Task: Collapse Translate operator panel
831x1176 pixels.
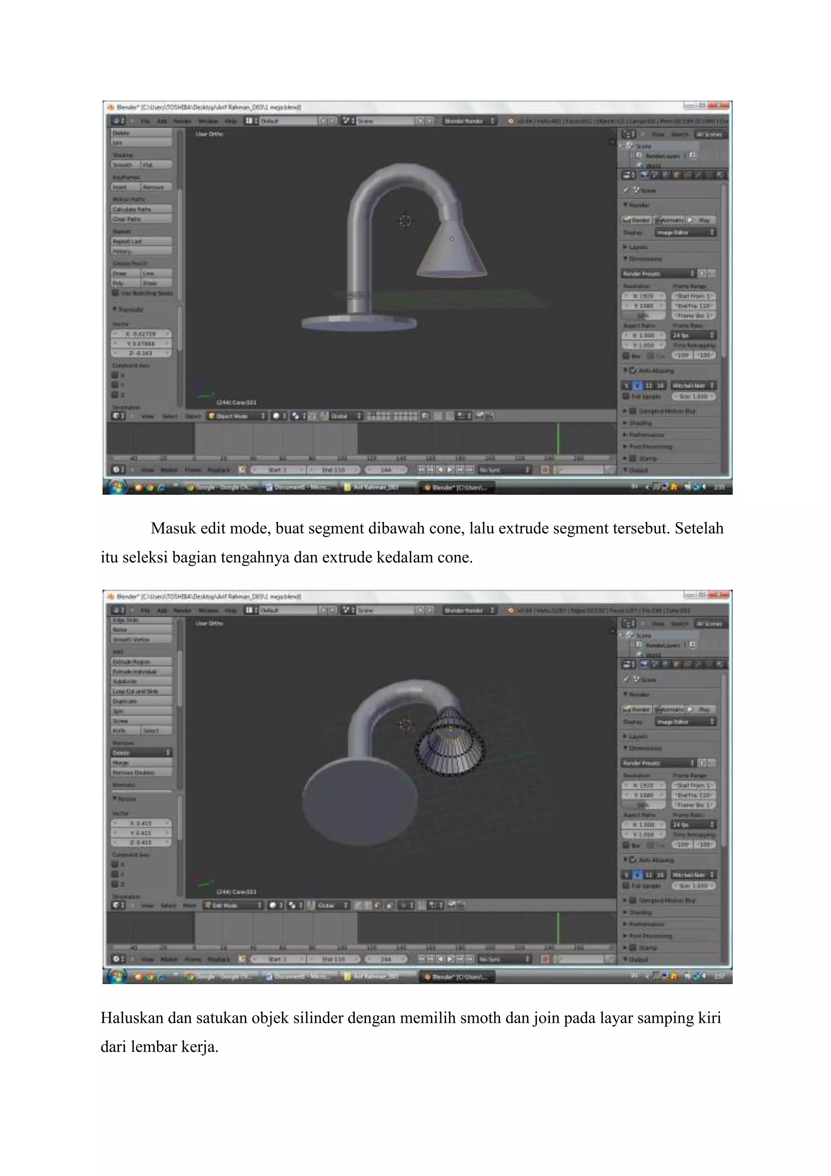Action: pyautogui.click(x=128, y=309)
